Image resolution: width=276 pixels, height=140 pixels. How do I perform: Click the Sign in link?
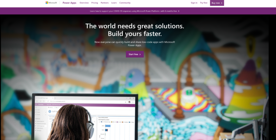194,3
